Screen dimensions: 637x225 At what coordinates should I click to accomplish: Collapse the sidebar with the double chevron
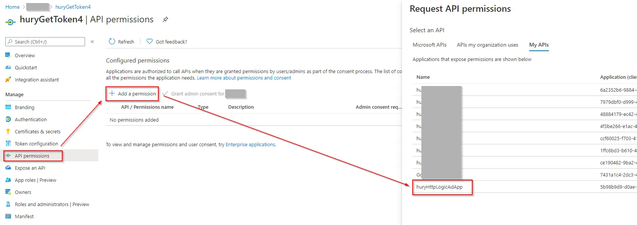click(x=92, y=42)
